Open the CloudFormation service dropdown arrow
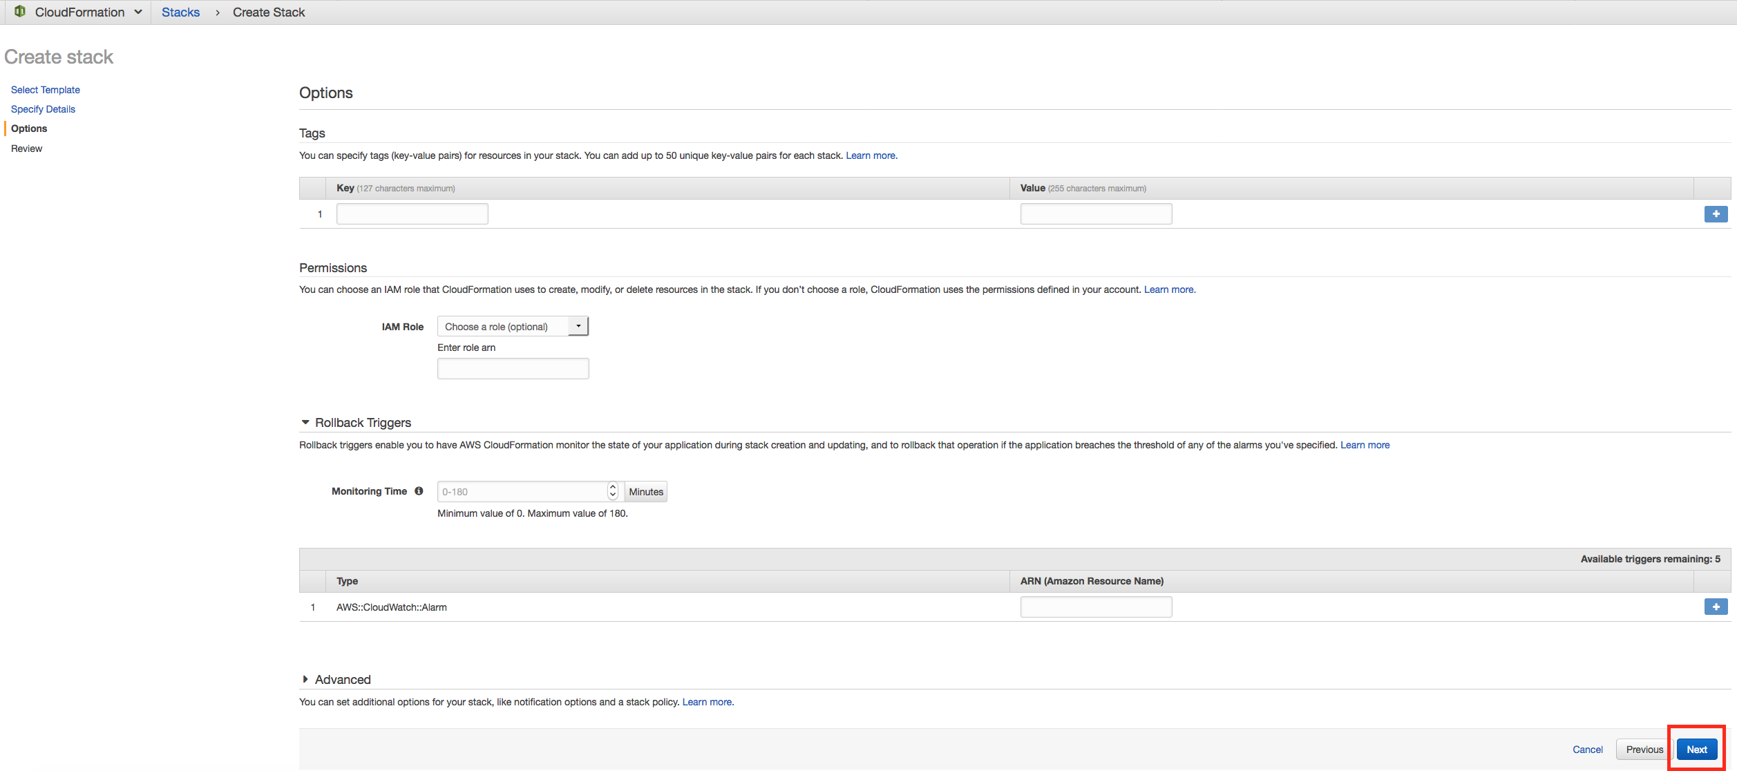1737x771 pixels. point(138,12)
